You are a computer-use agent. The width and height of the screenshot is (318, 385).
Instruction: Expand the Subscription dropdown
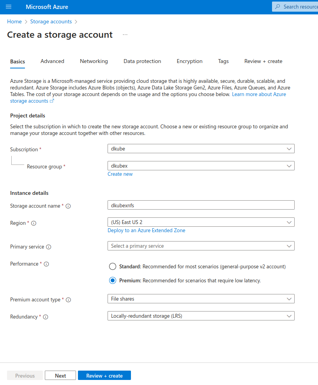click(201, 149)
